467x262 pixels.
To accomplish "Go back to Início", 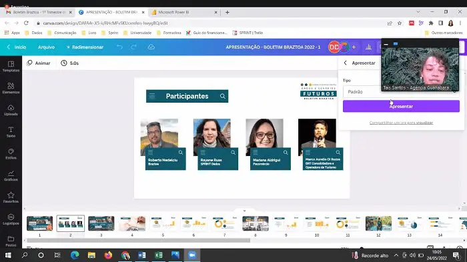I will [17, 47].
